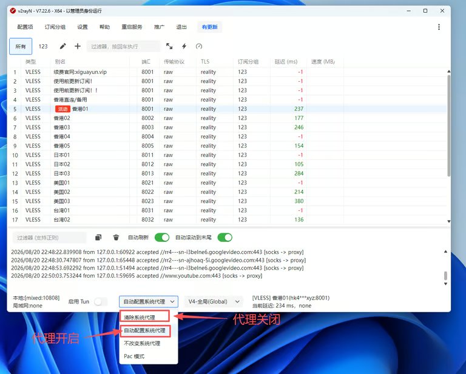Screen dimensions: 466x374
Task: Open the 订阅分组 menu
Action: 55,27
